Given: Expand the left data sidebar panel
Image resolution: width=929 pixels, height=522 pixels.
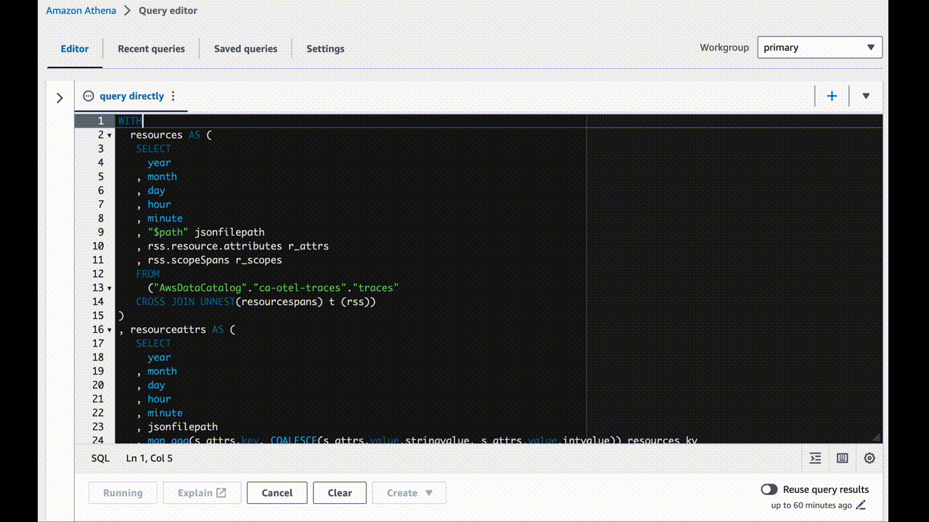Looking at the screenshot, I should point(60,98).
